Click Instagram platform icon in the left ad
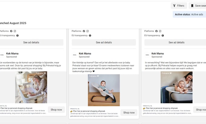206x124 pixels. (15, 31)
